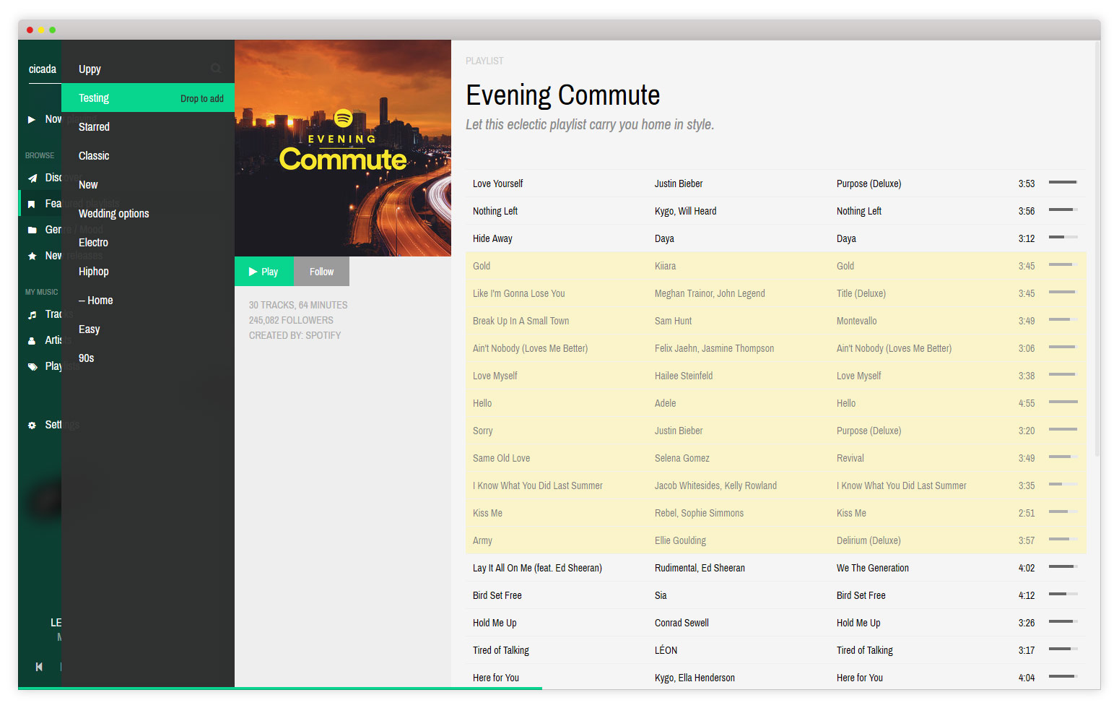Click the Tracks music note icon
Image resolution: width=1119 pixels, height=708 pixels.
point(32,314)
